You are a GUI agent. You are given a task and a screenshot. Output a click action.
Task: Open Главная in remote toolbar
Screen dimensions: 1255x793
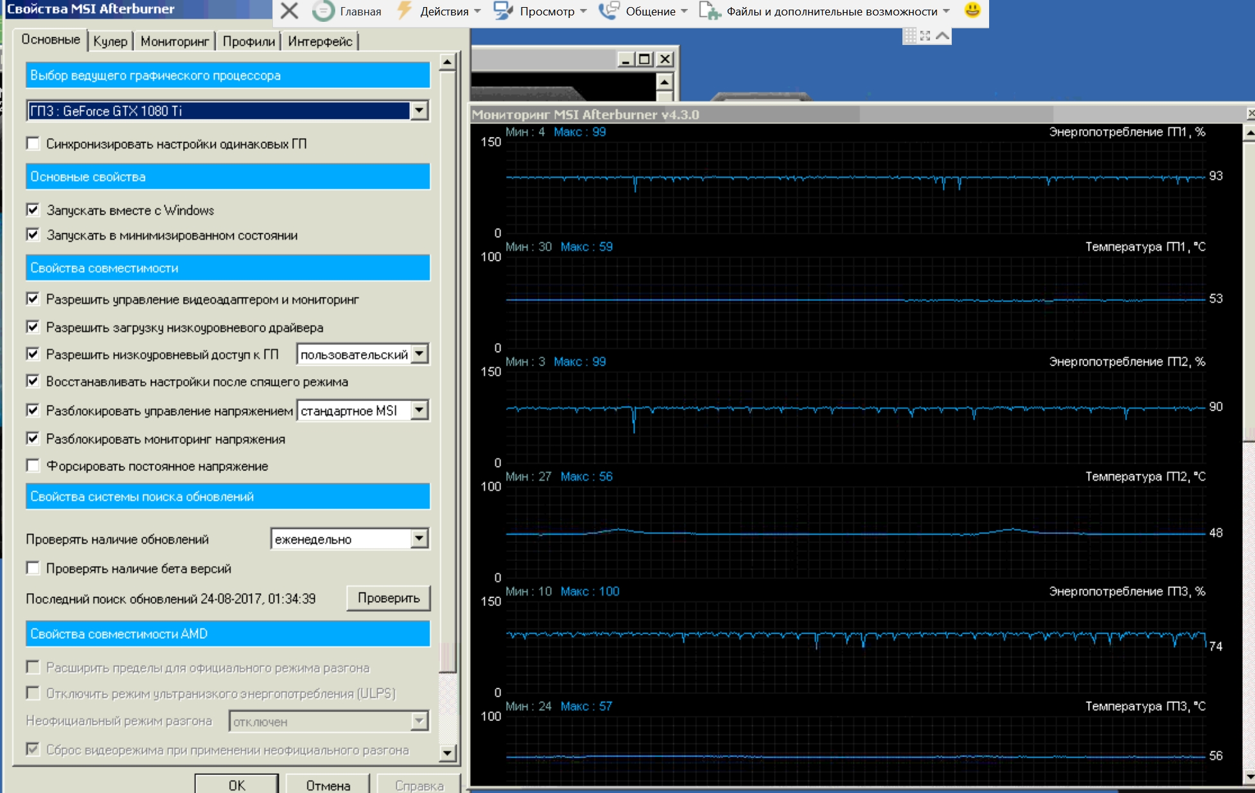pyautogui.click(x=360, y=12)
